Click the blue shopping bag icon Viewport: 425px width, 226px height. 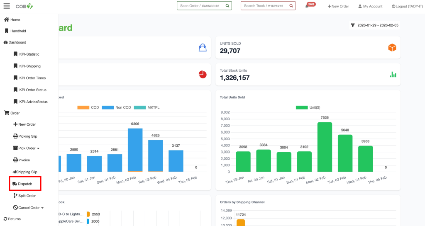click(203, 48)
